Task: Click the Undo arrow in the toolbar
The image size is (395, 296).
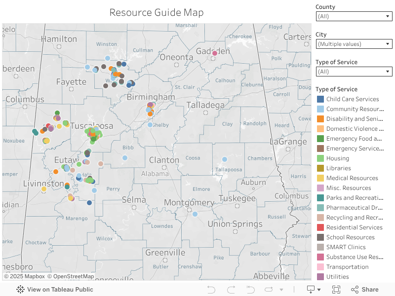Action: (211, 290)
